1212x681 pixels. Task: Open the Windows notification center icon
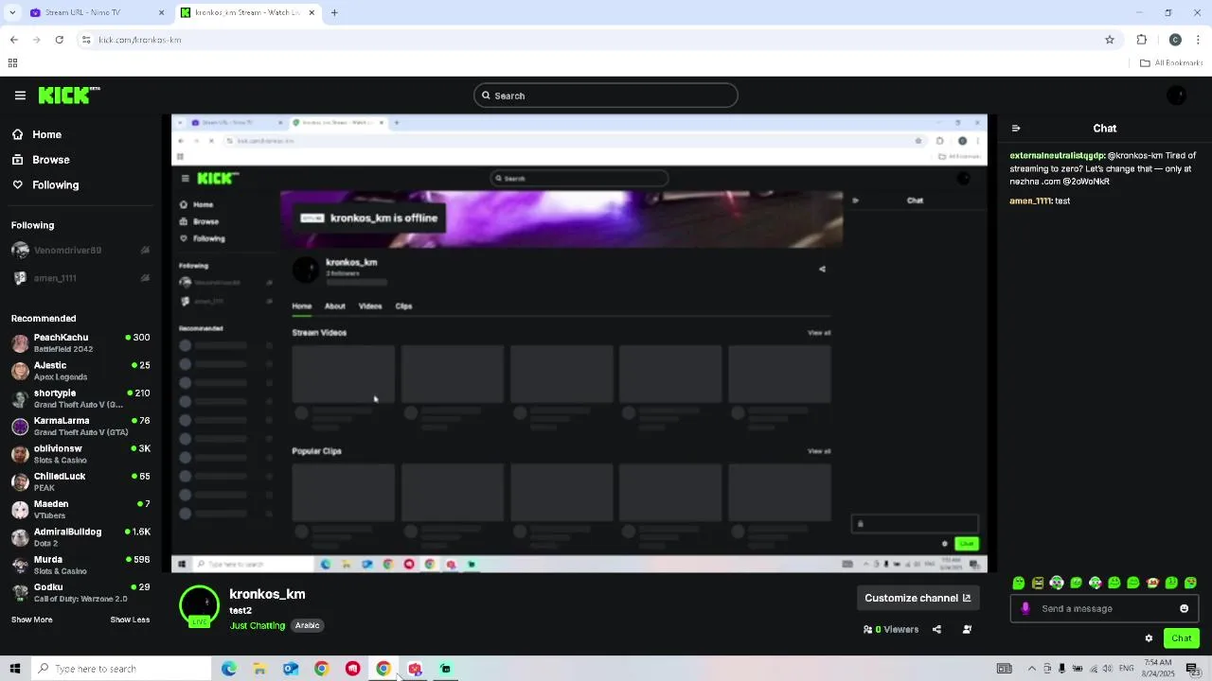(x=1193, y=669)
